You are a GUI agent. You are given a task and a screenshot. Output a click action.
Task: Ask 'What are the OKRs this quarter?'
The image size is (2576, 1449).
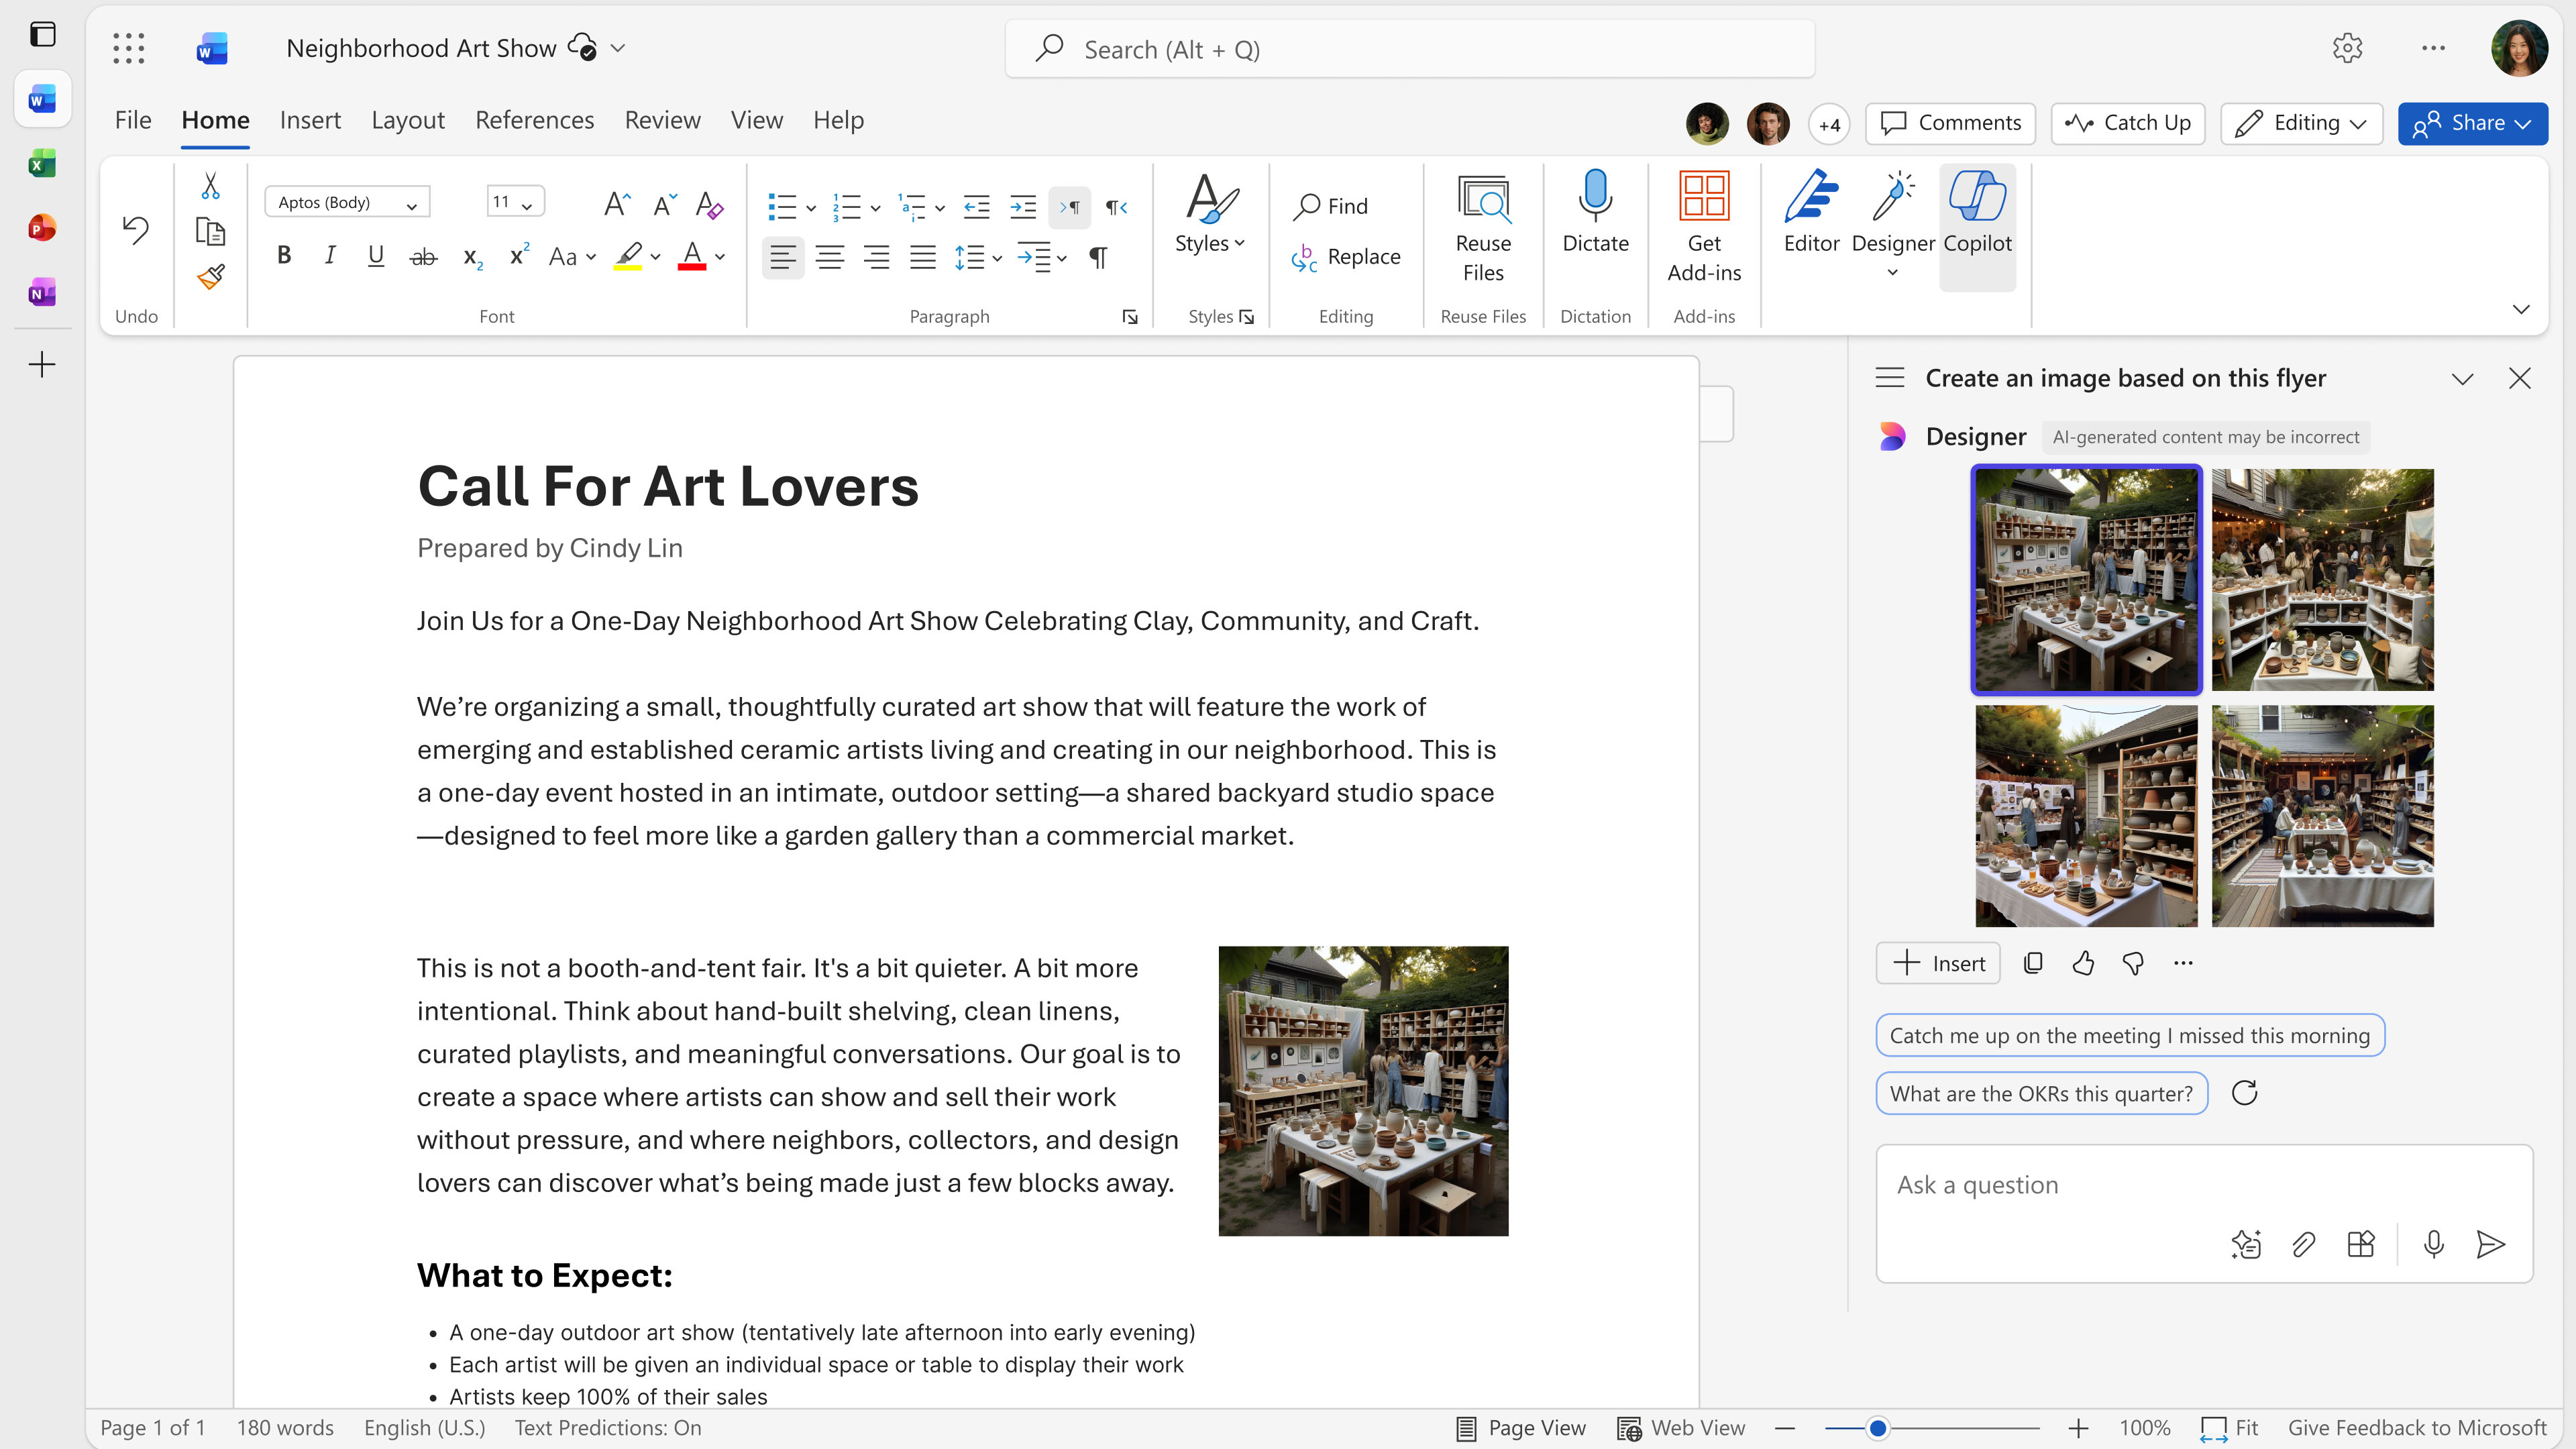pyautogui.click(x=2041, y=1093)
